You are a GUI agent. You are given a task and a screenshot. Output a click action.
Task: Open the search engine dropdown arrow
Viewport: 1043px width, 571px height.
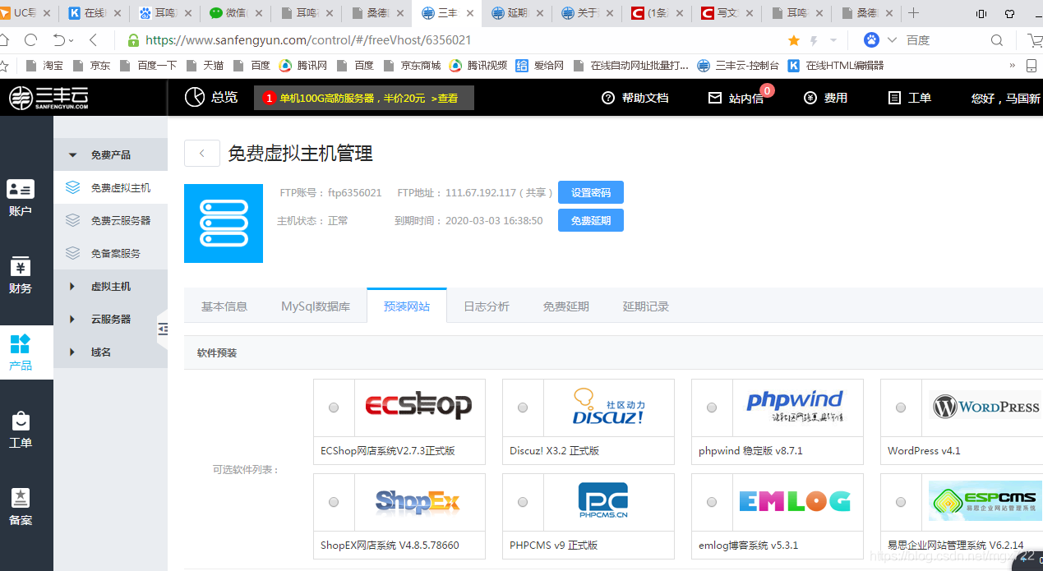tap(892, 40)
